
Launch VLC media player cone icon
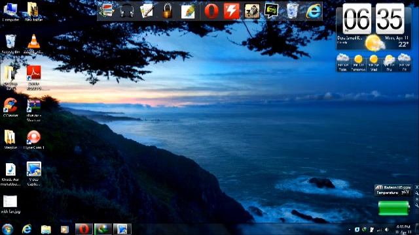[x=33, y=44]
